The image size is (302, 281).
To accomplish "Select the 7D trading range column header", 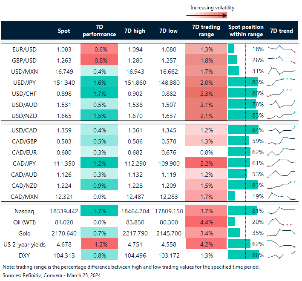I will (206, 31).
